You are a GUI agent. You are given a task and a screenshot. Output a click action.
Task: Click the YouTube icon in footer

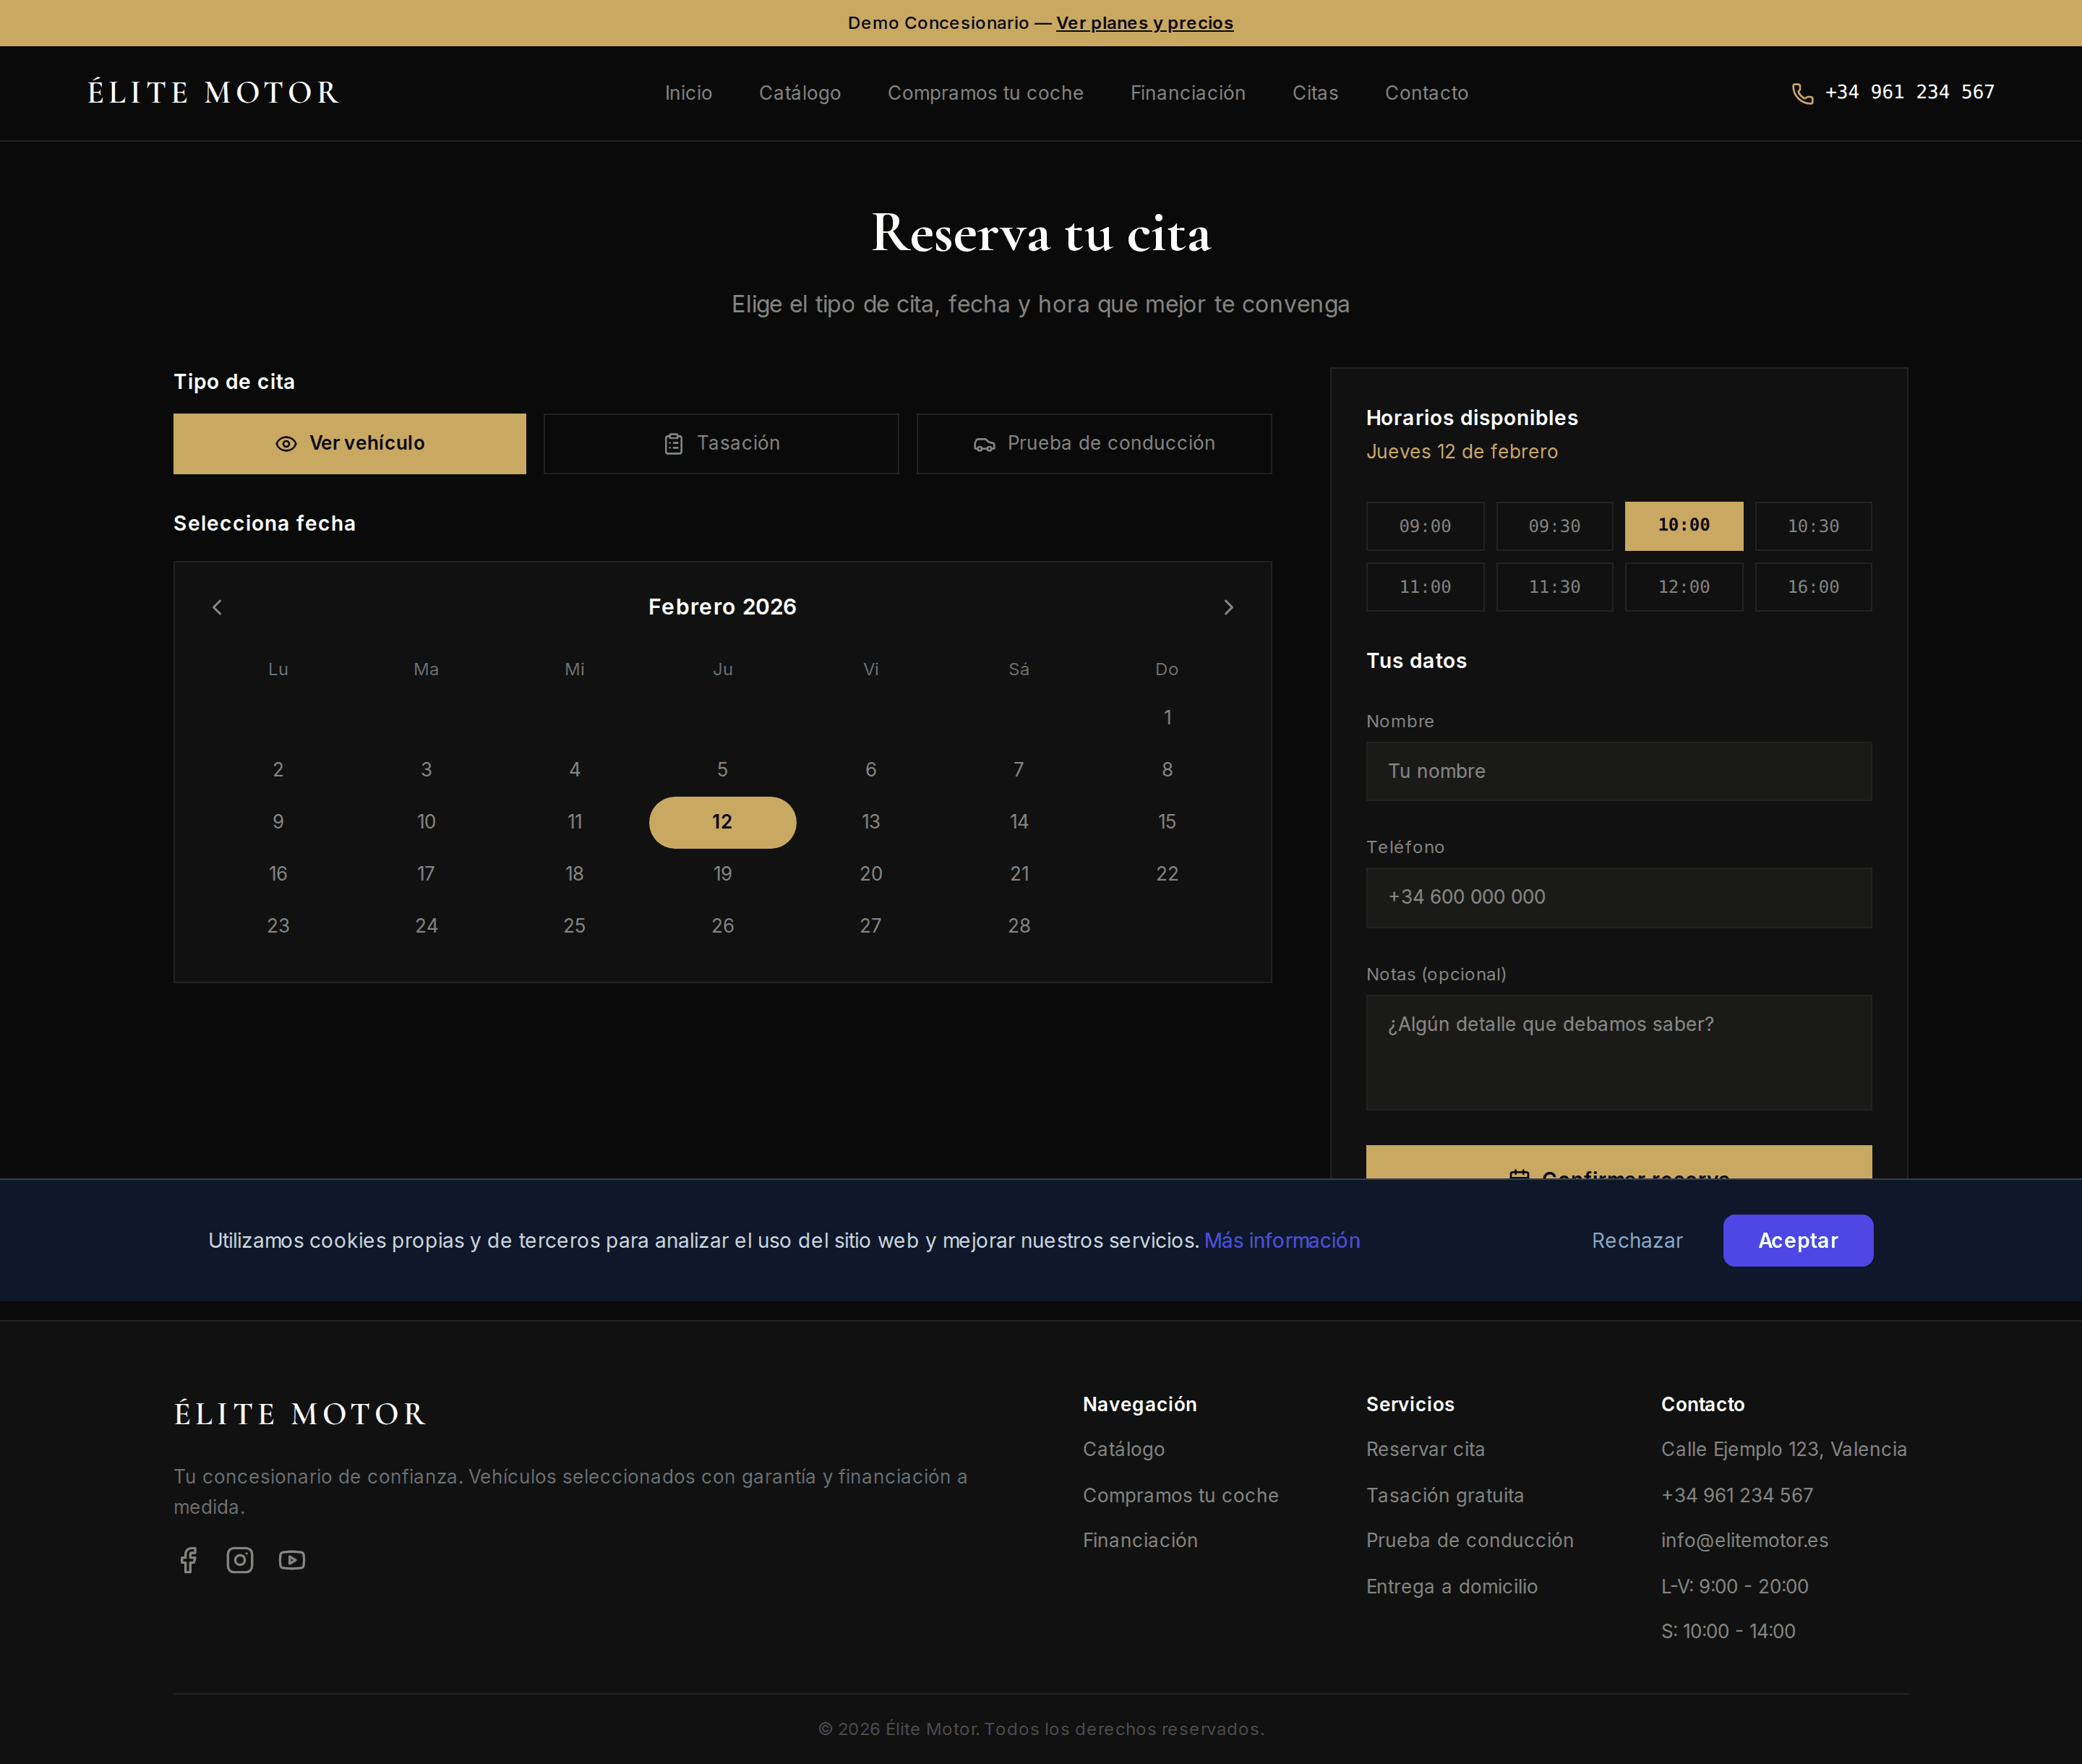[x=292, y=1560]
